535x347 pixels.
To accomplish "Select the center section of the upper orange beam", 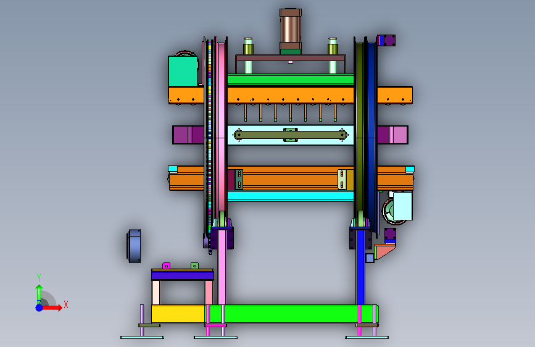I will (x=291, y=95).
